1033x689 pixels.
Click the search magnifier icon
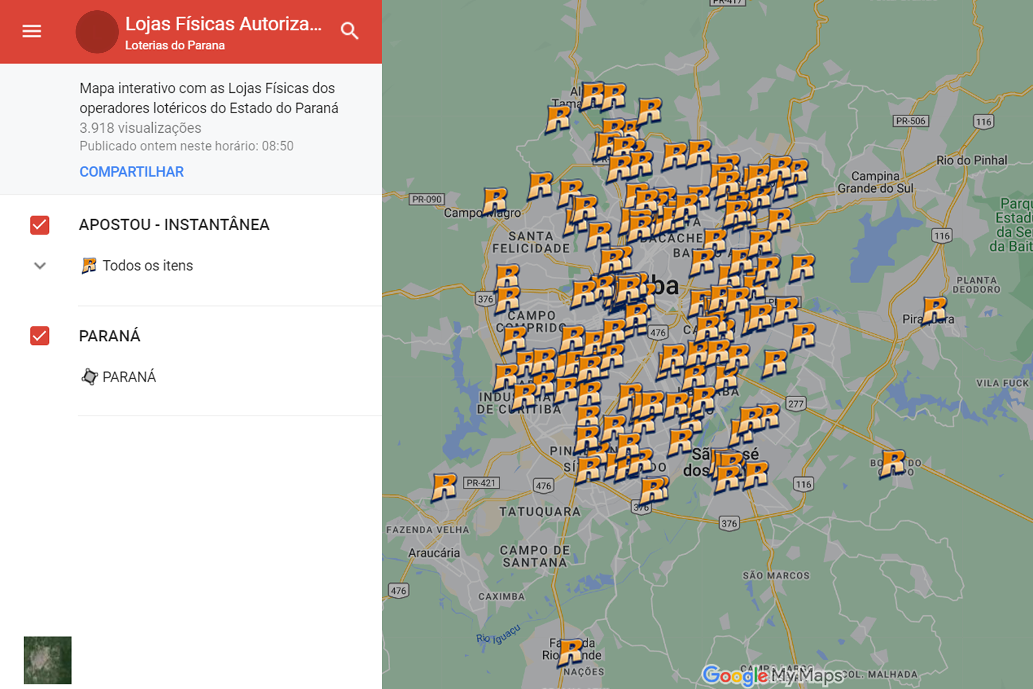point(349,31)
